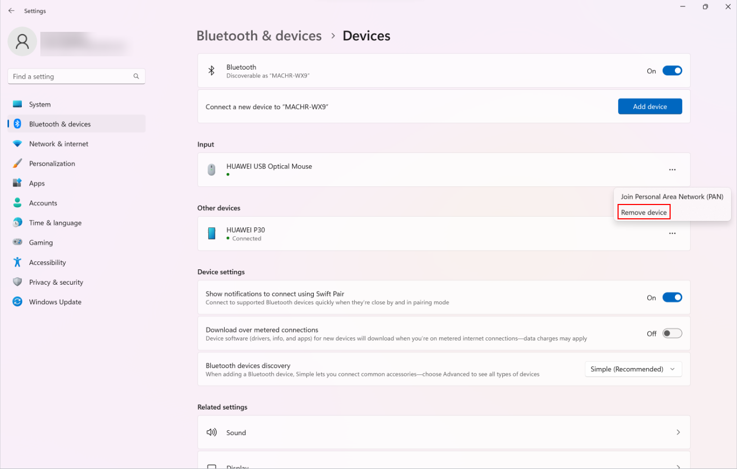Go to Privacy & security settings
Screen dimensions: 737x469
click(76, 282)
